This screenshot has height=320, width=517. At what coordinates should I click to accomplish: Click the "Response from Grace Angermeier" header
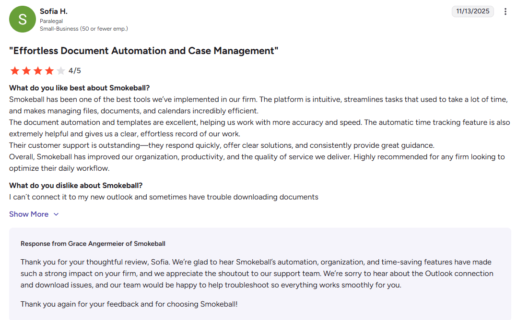tap(93, 243)
